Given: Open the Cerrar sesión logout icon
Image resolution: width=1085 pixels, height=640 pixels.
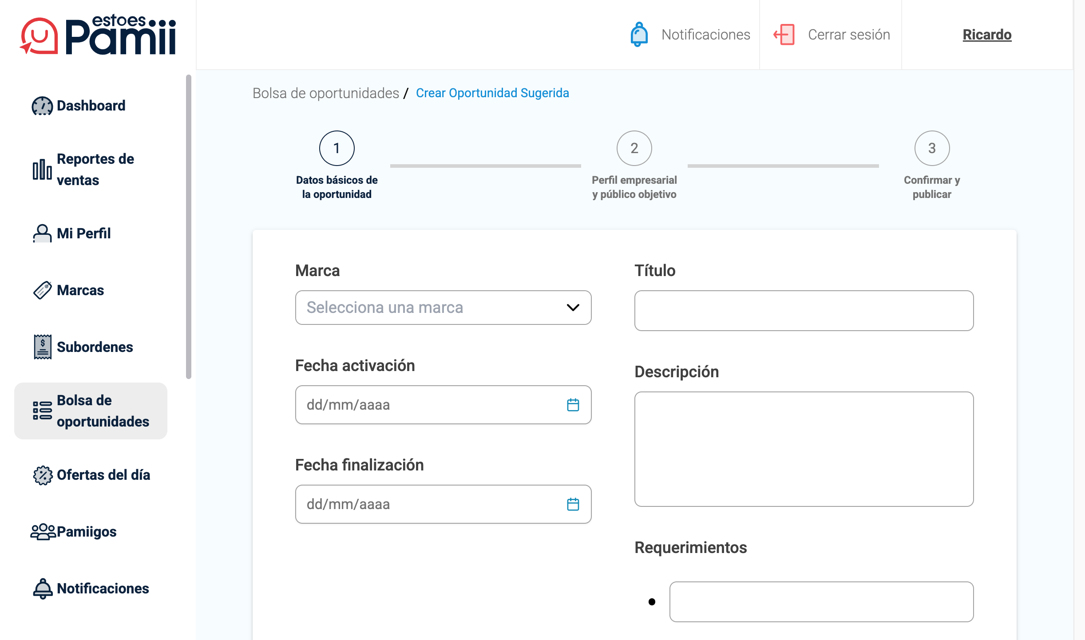Looking at the screenshot, I should pyautogui.click(x=784, y=35).
